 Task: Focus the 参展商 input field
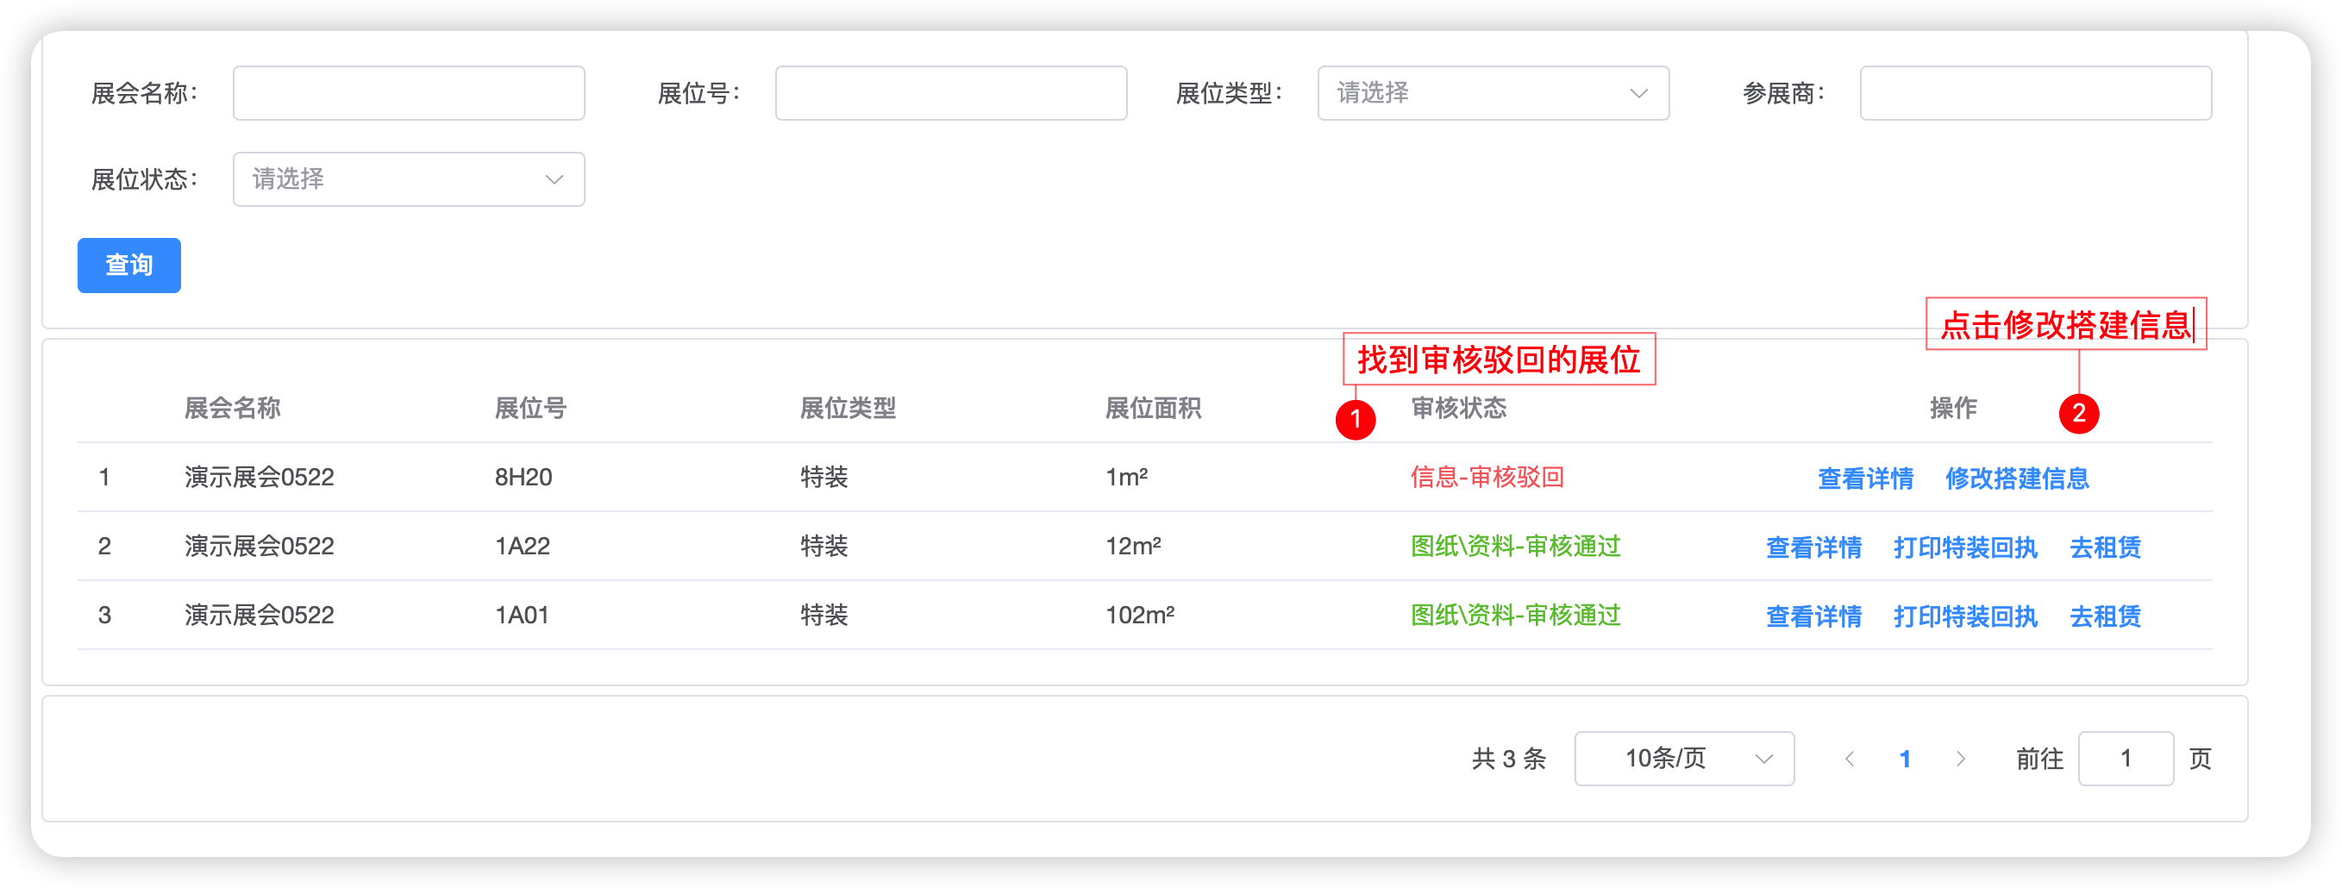2036,93
